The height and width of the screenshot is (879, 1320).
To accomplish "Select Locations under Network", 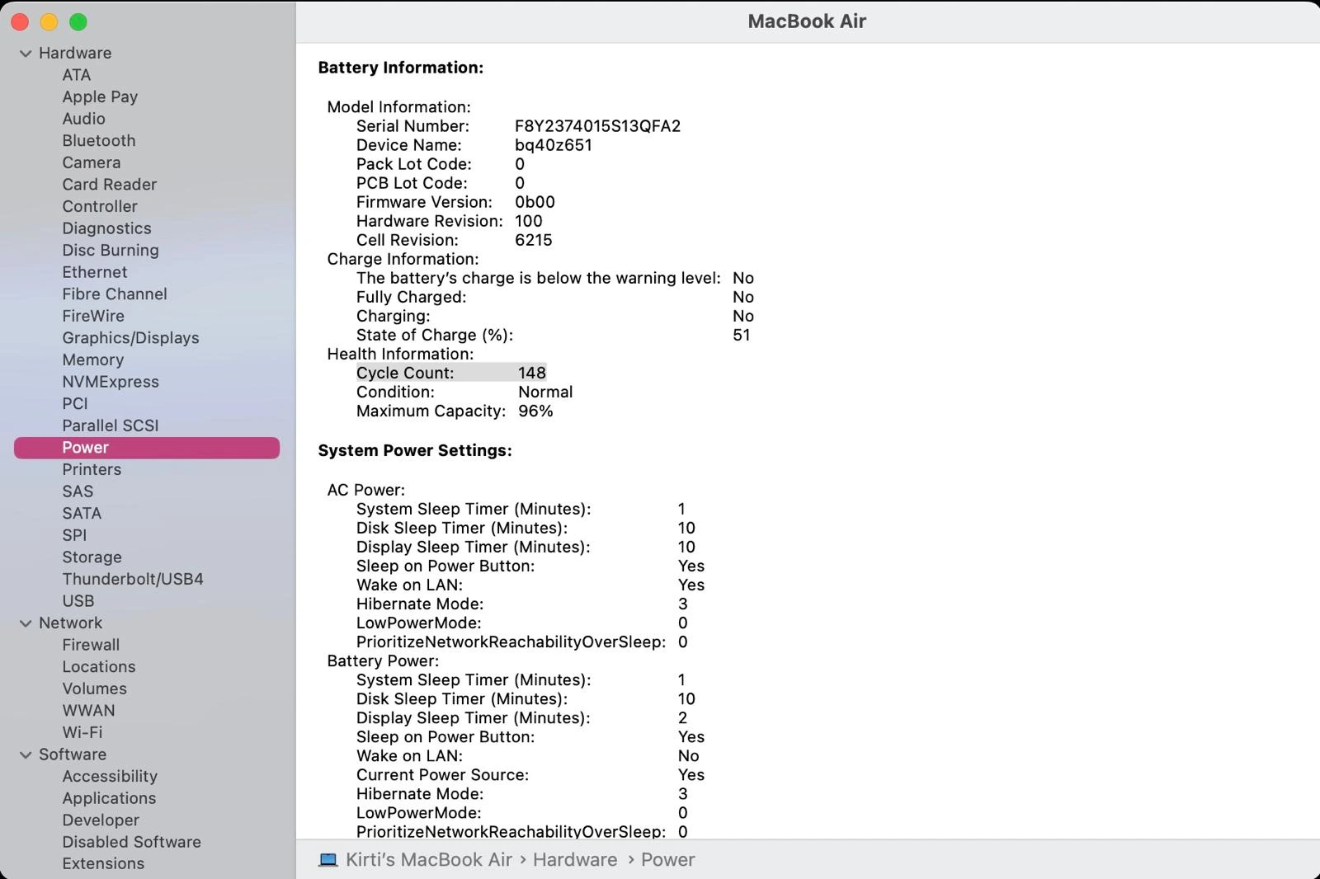I will (99, 667).
